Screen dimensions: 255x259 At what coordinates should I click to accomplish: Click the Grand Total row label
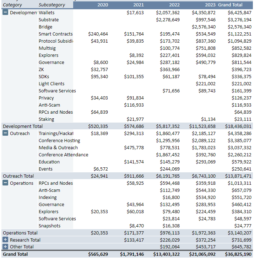point(15,254)
